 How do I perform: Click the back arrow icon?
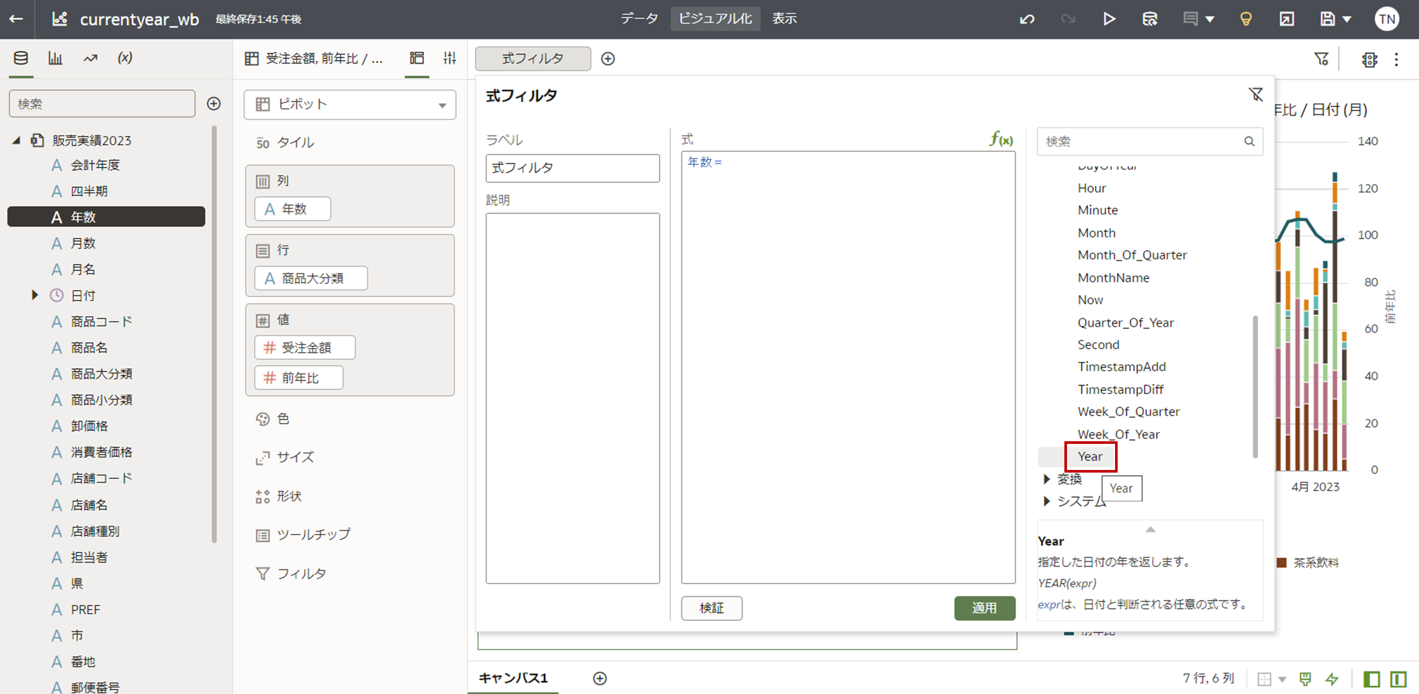coord(17,19)
